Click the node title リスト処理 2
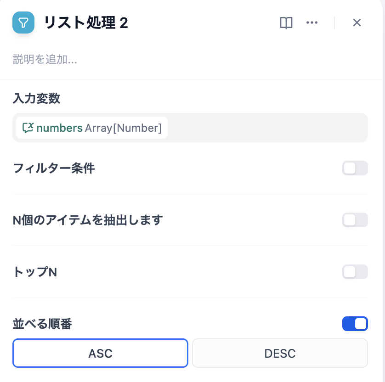 pos(86,23)
